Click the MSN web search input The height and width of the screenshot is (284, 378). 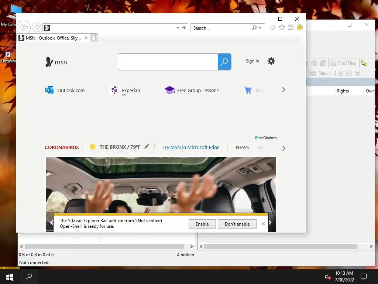pyautogui.click(x=168, y=62)
